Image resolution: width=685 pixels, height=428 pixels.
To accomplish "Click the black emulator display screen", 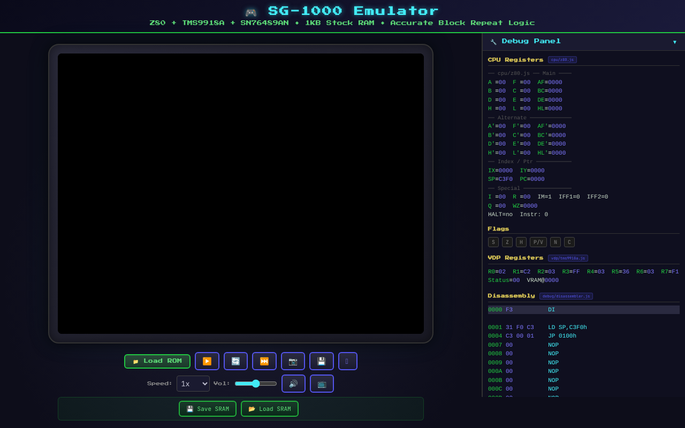I will coord(241,194).
